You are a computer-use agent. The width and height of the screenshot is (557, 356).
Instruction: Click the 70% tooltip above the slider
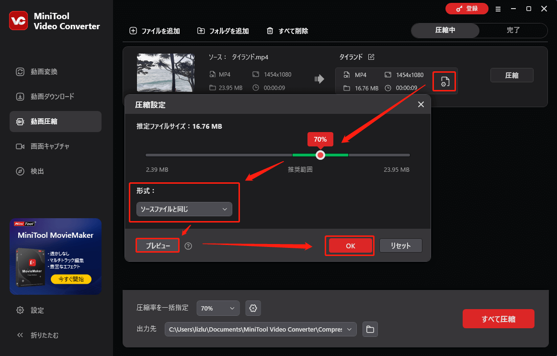pyautogui.click(x=320, y=140)
